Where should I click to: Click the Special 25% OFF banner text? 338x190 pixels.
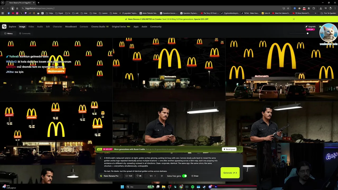click(201, 19)
